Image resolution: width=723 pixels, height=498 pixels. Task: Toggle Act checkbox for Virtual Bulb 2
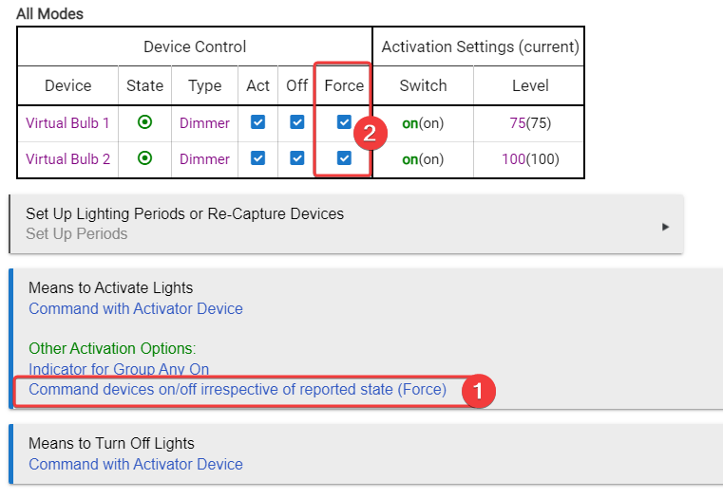[x=257, y=158]
